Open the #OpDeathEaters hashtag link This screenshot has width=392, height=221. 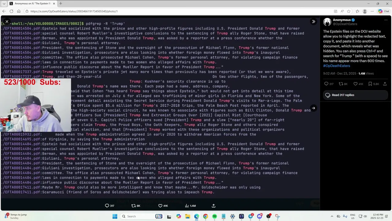pos(336,66)
